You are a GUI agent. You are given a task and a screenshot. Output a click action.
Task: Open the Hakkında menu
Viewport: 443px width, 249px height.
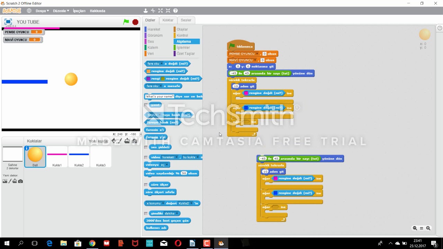[x=98, y=11]
